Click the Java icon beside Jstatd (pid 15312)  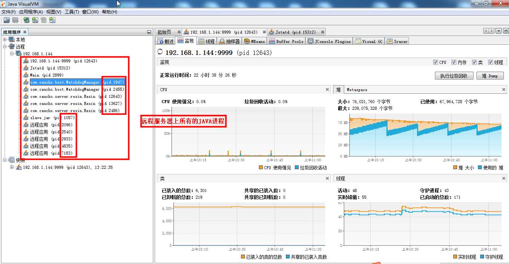pos(26,68)
